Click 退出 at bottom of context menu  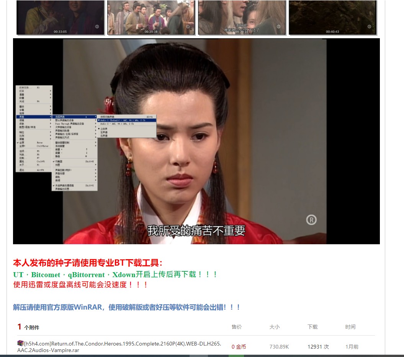22,170
